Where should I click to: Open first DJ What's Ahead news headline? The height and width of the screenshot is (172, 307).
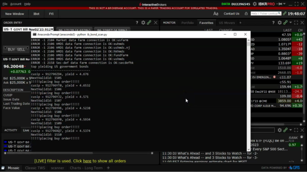pos(210,153)
